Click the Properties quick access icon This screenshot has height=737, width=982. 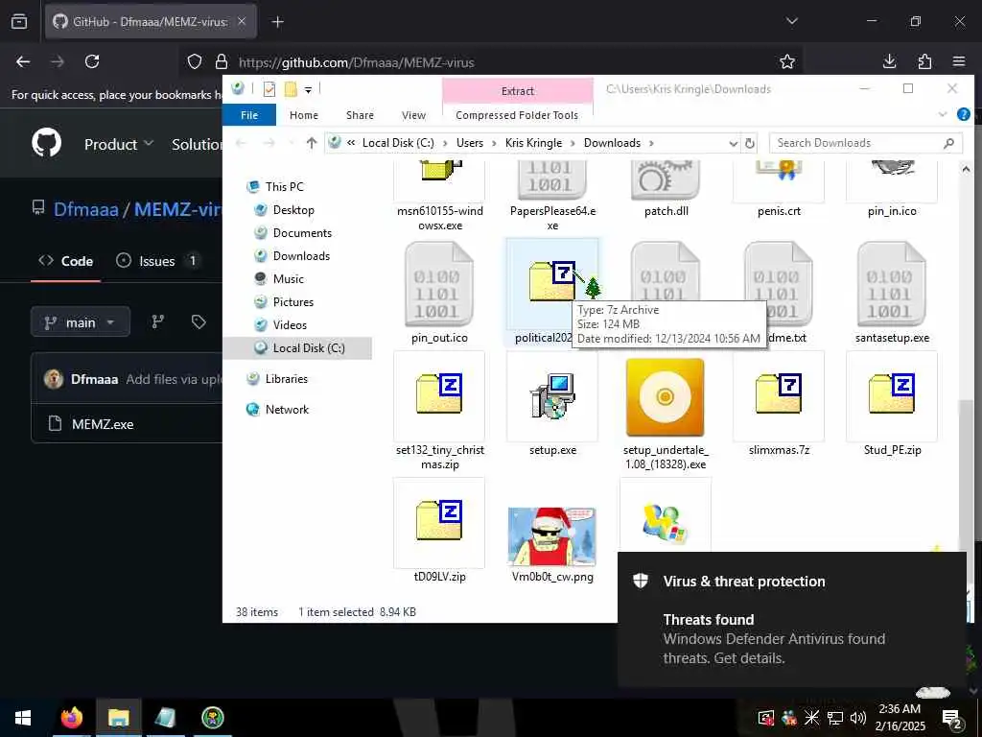(x=269, y=89)
